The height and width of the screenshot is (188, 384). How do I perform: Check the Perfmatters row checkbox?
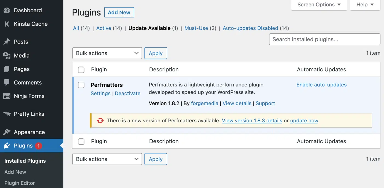tap(81, 85)
